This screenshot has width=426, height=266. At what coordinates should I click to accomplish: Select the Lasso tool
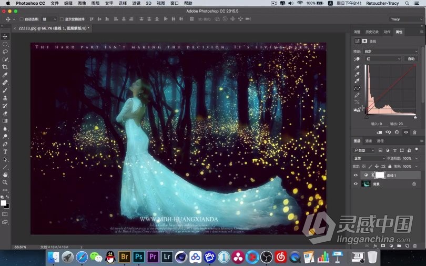(5, 52)
